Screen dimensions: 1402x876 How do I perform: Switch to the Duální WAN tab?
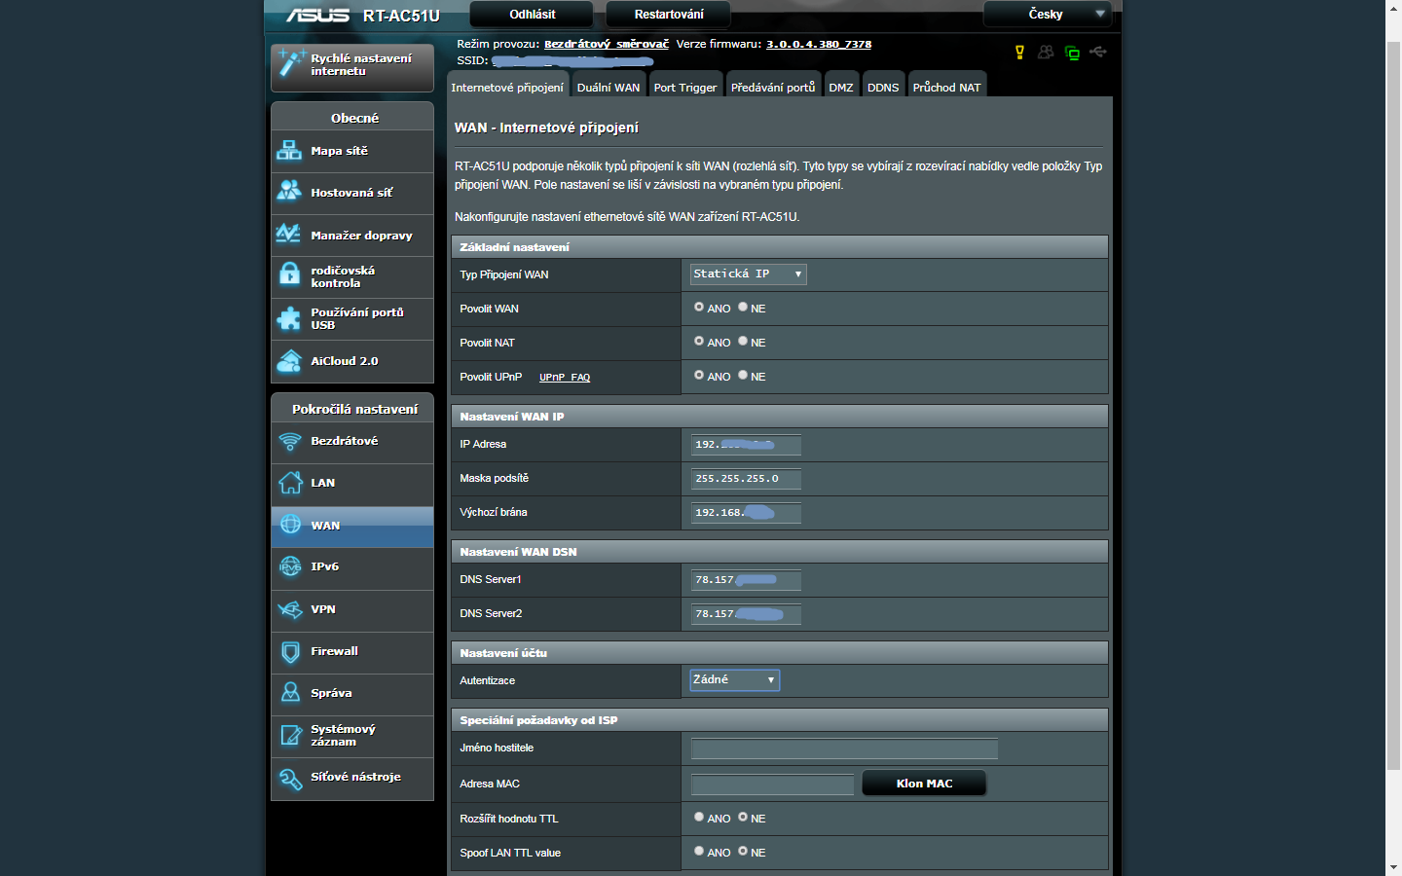pyautogui.click(x=608, y=88)
